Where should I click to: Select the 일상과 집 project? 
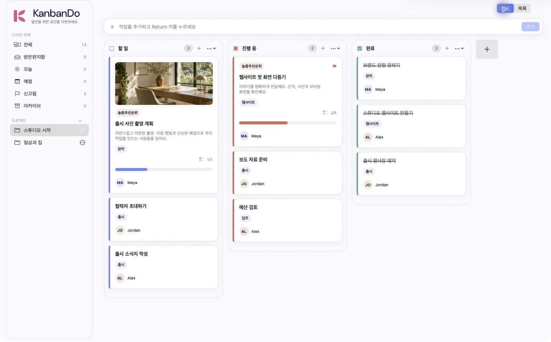(x=49, y=143)
